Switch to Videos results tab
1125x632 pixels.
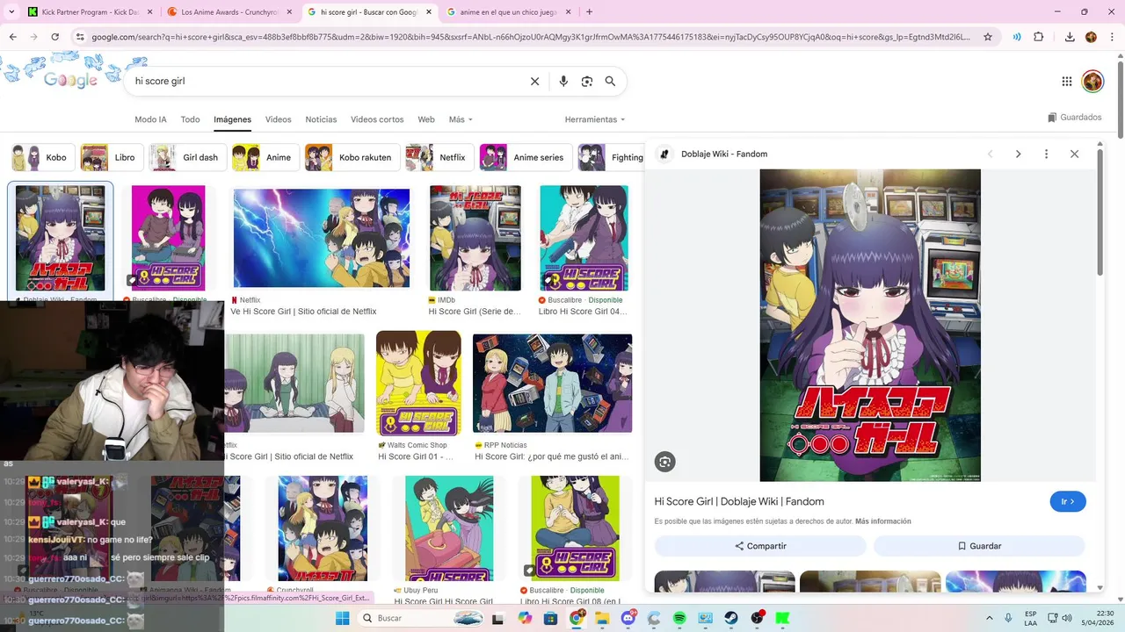pos(278,119)
